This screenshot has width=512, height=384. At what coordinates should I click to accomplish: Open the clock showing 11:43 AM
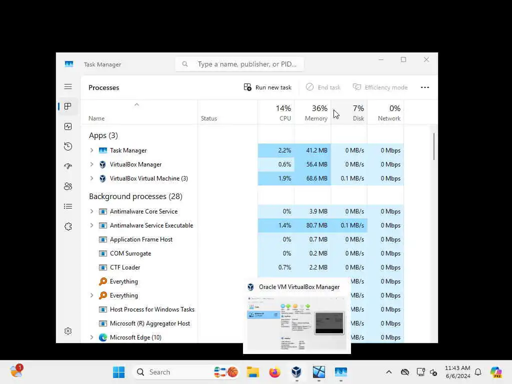point(457,372)
